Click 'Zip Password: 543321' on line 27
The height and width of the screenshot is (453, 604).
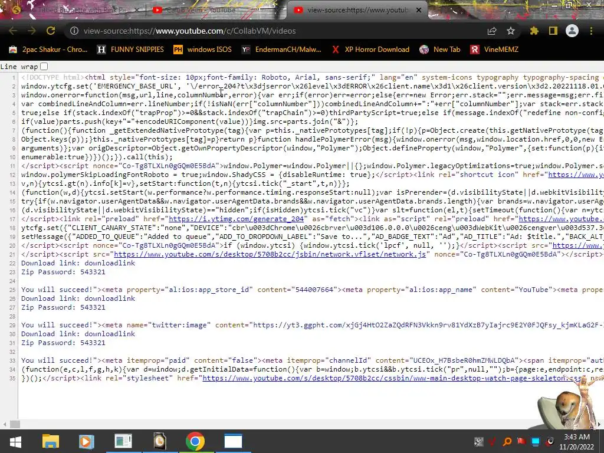point(63,307)
